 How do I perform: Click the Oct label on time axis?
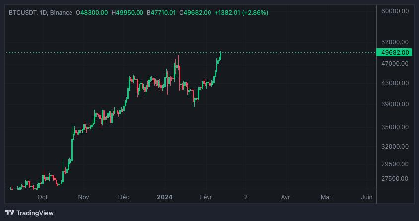(x=43, y=197)
